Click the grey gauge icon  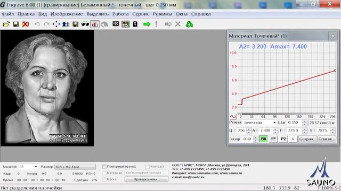point(104,24)
